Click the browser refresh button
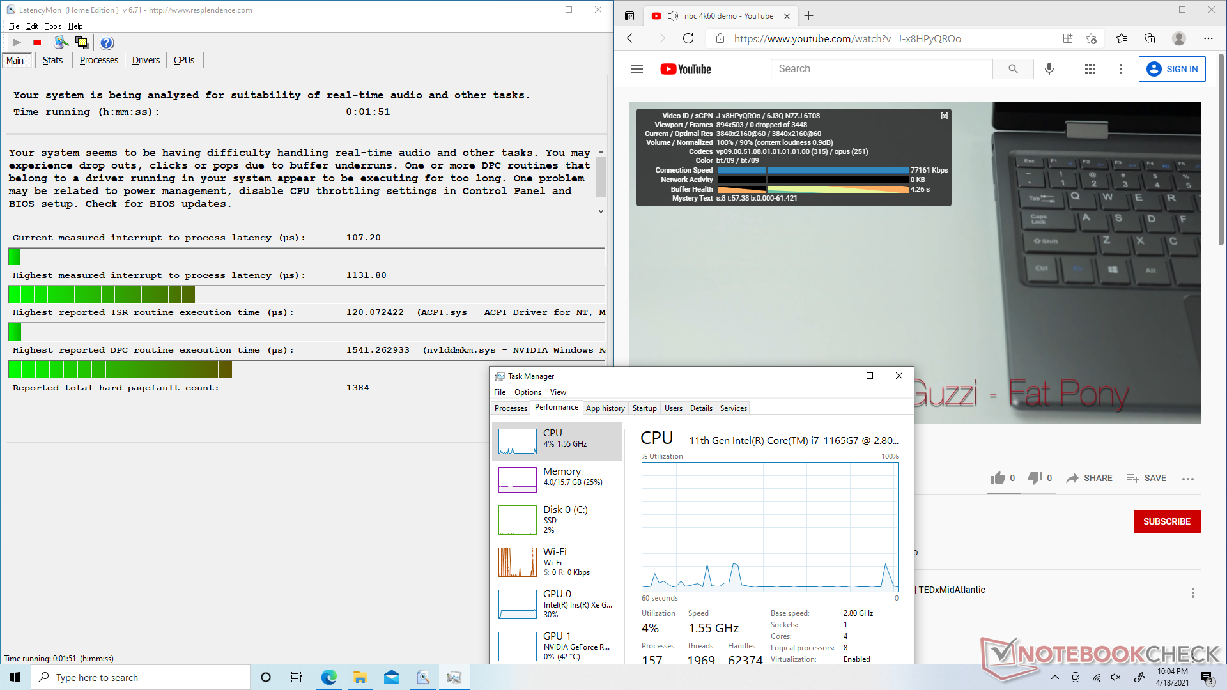Image resolution: width=1227 pixels, height=690 pixels. (x=688, y=38)
